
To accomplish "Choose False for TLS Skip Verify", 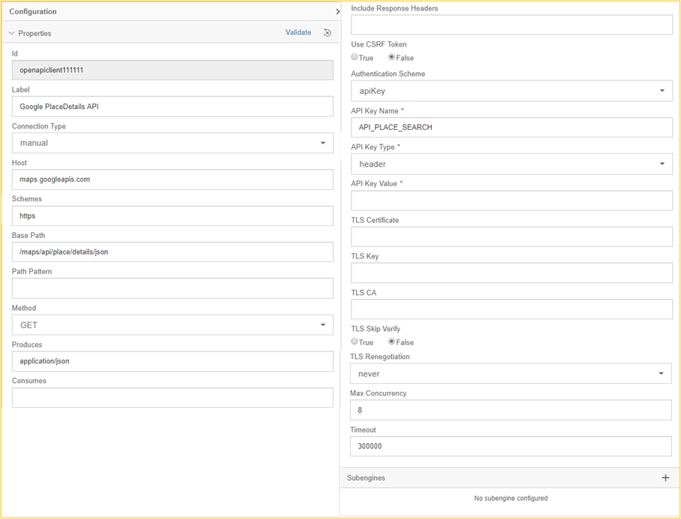I will click(x=392, y=342).
